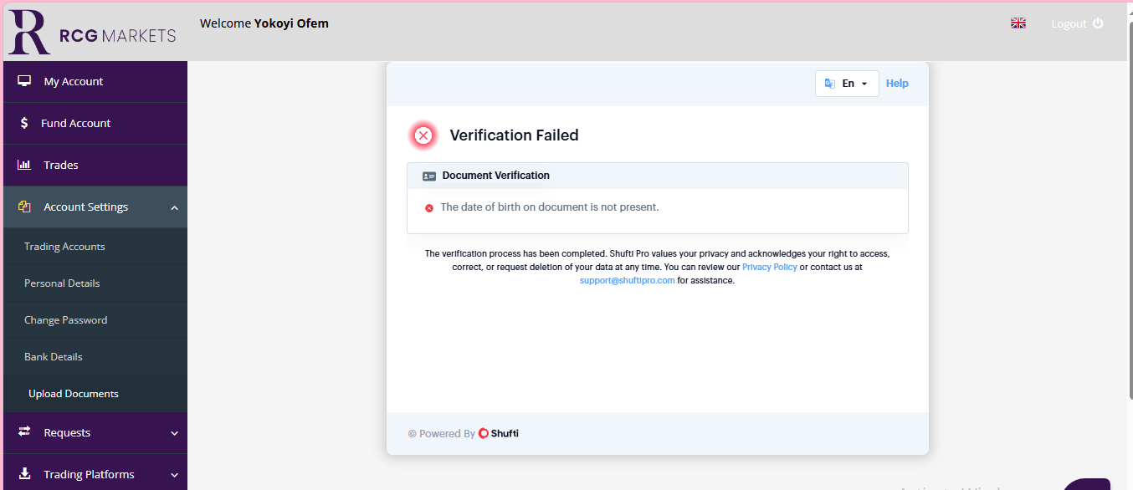Screen dimensions: 1133x490
Task: Click the Requests transfer arrows icon
Action: click(x=24, y=432)
